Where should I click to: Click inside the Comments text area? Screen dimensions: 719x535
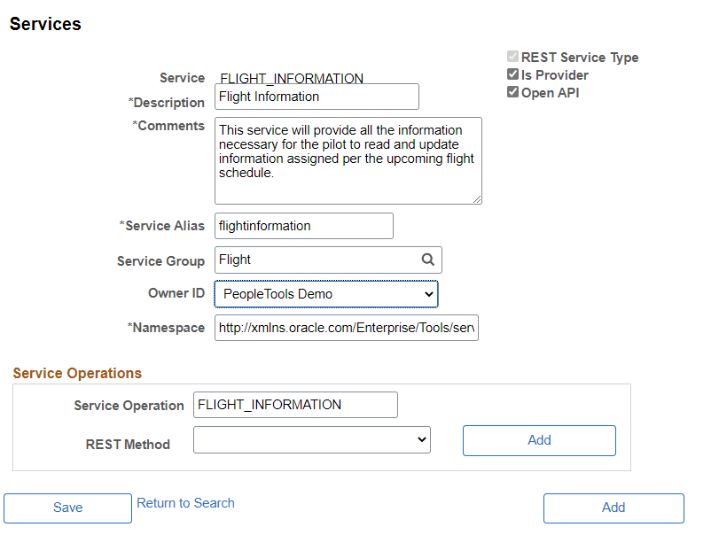(348, 159)
